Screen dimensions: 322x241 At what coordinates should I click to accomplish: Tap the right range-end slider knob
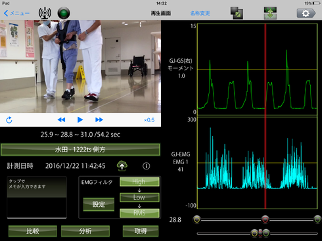317,219
